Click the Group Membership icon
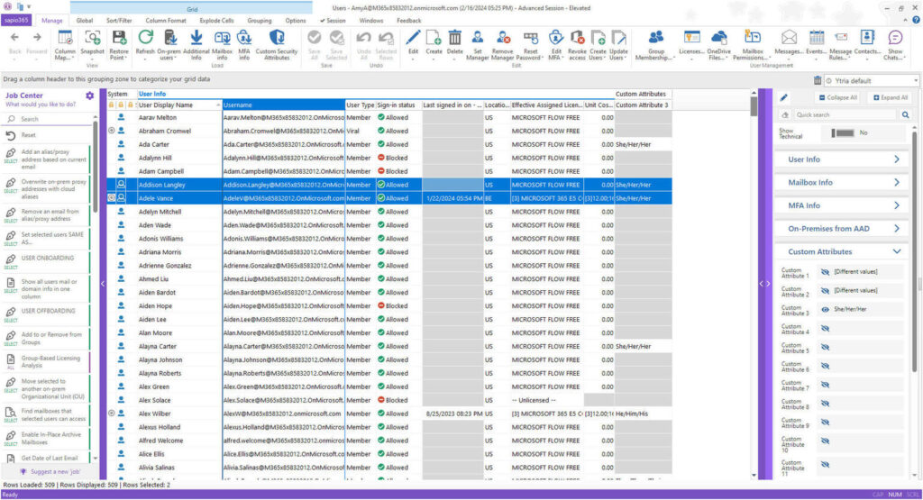923x500 pixels. [656, 39]
